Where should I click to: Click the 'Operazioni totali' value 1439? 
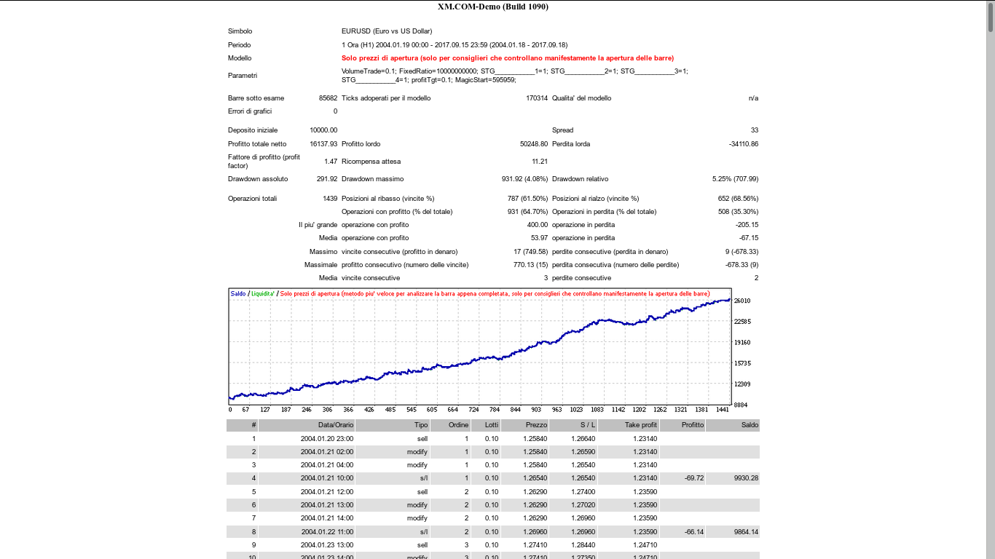[x=330, y=199]
